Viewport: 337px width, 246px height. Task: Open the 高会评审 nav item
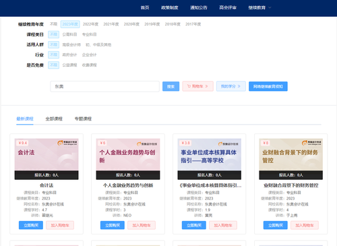tap(228, 7)
